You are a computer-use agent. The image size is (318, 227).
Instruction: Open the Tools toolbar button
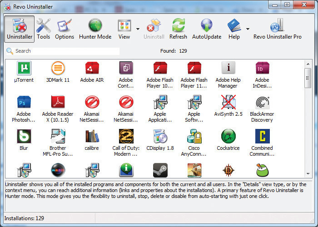pyautogui.click(x=44, y=29)
